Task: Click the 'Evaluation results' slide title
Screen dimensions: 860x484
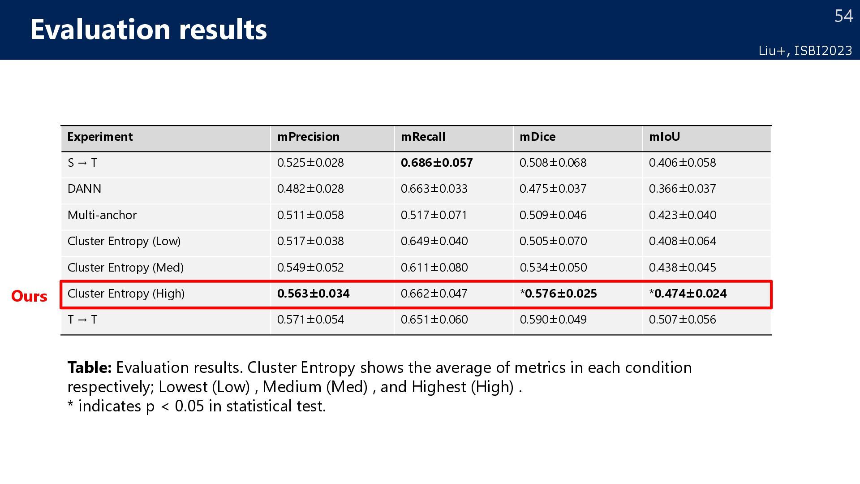Action: point(148,30)
